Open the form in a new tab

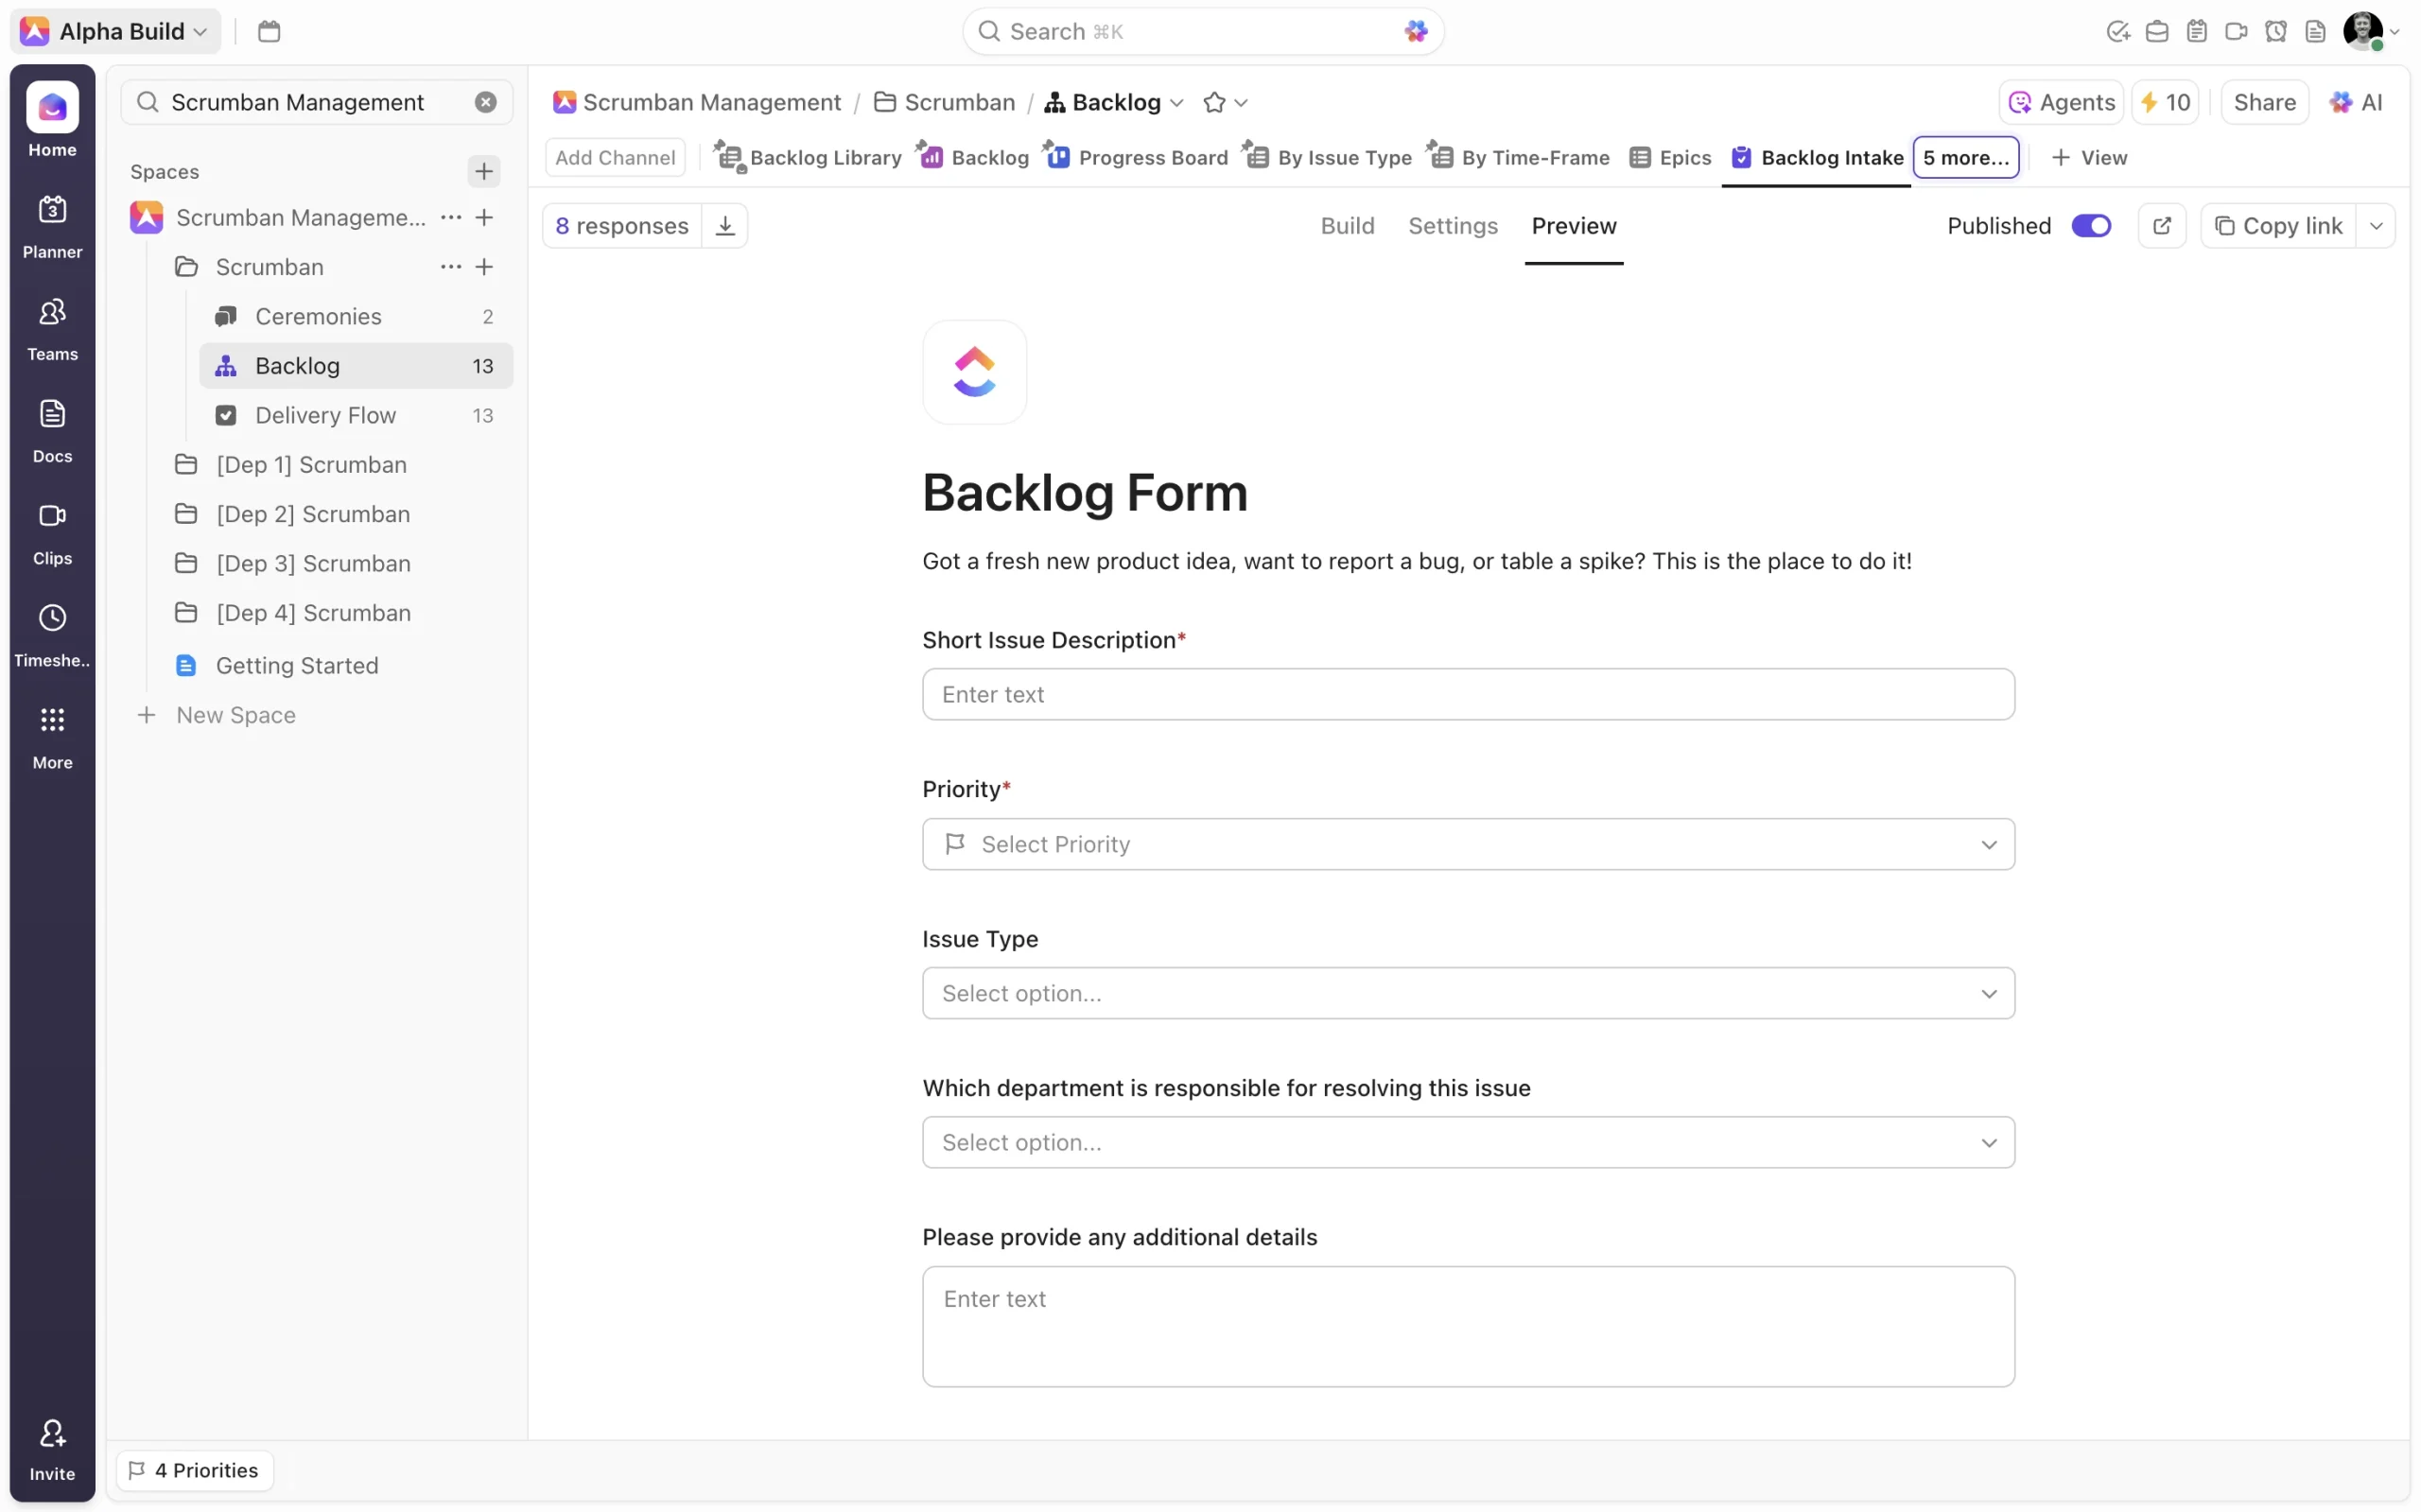[x=2161, y=226]
